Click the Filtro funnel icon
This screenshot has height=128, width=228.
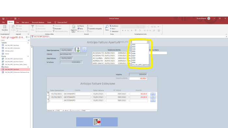33,27
